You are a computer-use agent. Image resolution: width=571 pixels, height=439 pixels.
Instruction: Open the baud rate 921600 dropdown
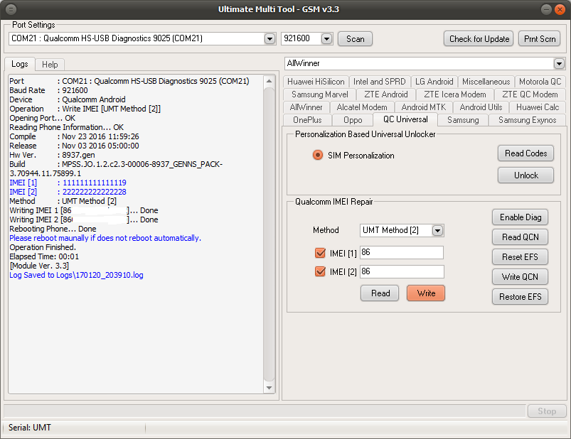[x=326, y=38]
